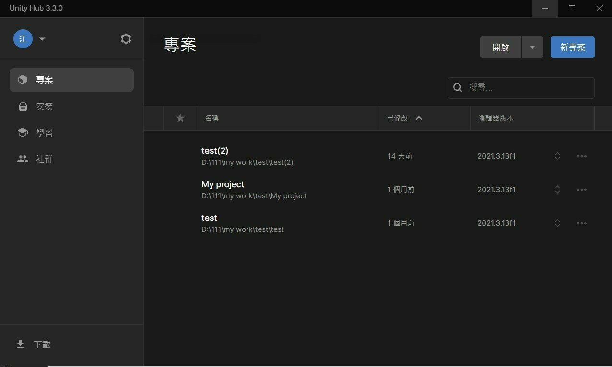The width and height of the screenshot is (612, 367).
Task: Focus the 搜尋 search field
Action: pos(521,88)
